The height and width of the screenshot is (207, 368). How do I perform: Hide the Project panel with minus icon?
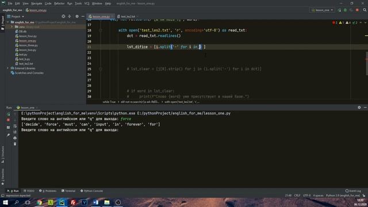click(x=83, y=17)
